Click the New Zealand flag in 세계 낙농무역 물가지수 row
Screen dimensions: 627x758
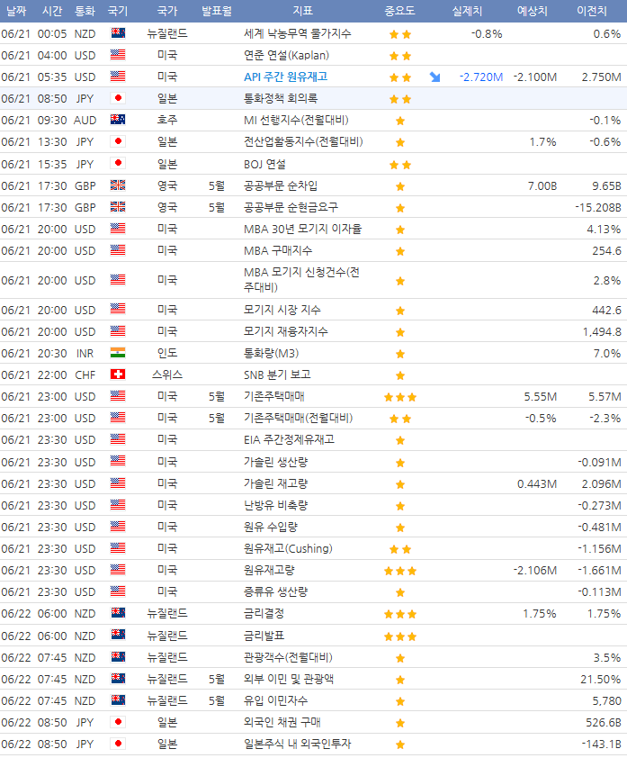click(118, 33)
